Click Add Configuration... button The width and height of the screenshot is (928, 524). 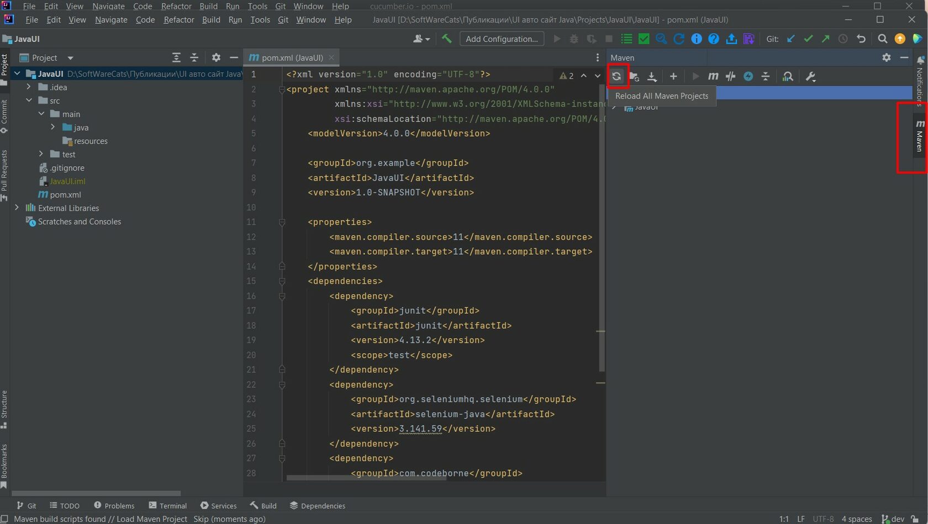coord(502,39)
